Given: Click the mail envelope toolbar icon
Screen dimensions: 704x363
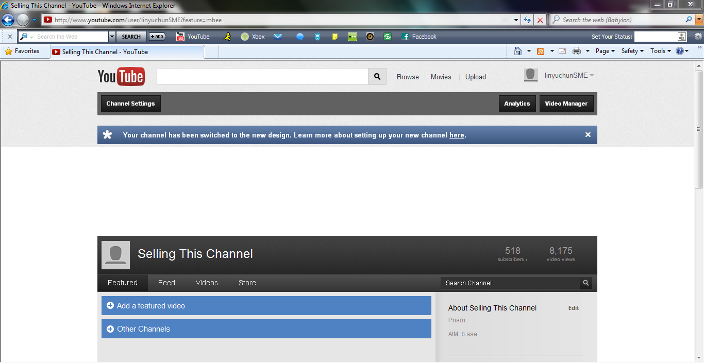Looking at the screenshot, I should (278, 37).
